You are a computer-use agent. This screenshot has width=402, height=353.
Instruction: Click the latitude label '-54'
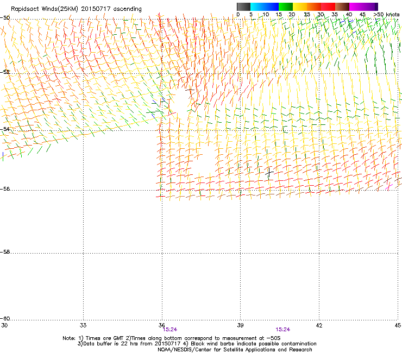point(5,129)
